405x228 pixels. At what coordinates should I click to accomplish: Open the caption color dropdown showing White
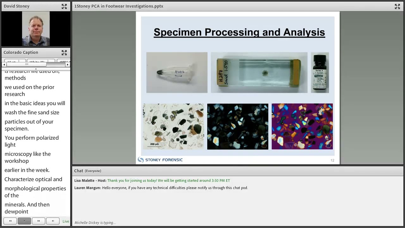[x=41, y=61]
